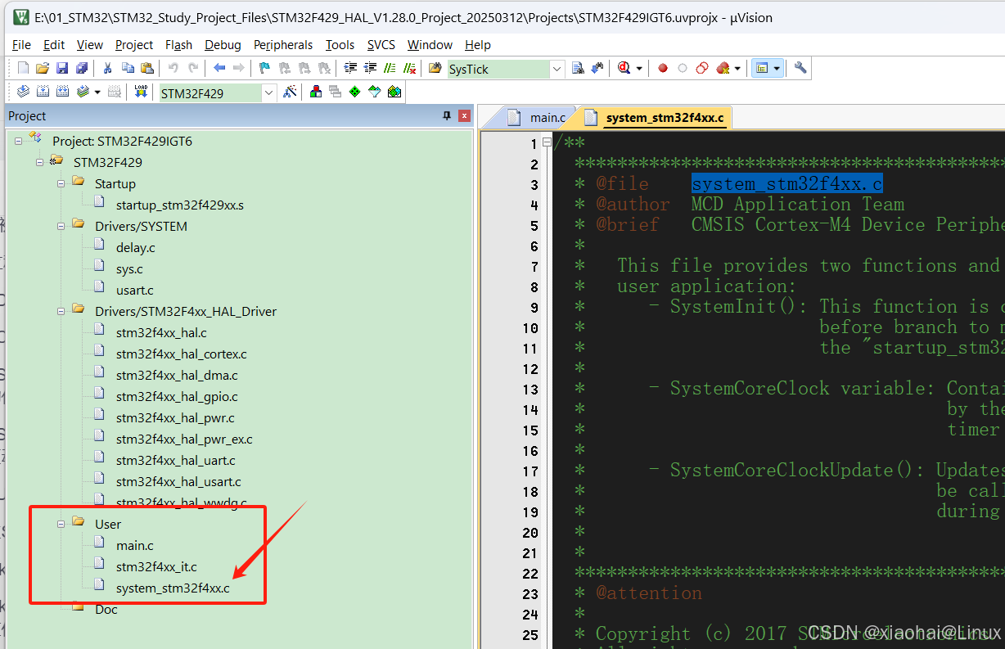Select stm32f4xx_hal_gpio.c in the tree
Image resolution: width=1005 pixels, height=649 pixels.
coord(177,396)
